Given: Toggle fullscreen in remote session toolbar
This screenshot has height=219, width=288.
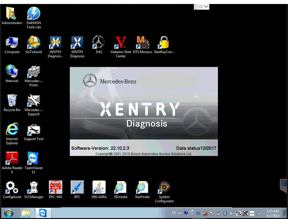Looking at the screenshot, I should (x=201, y=7).
